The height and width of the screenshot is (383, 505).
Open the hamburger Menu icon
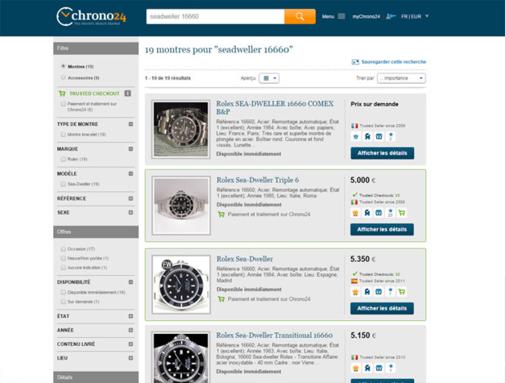click(x=341, y=16)
